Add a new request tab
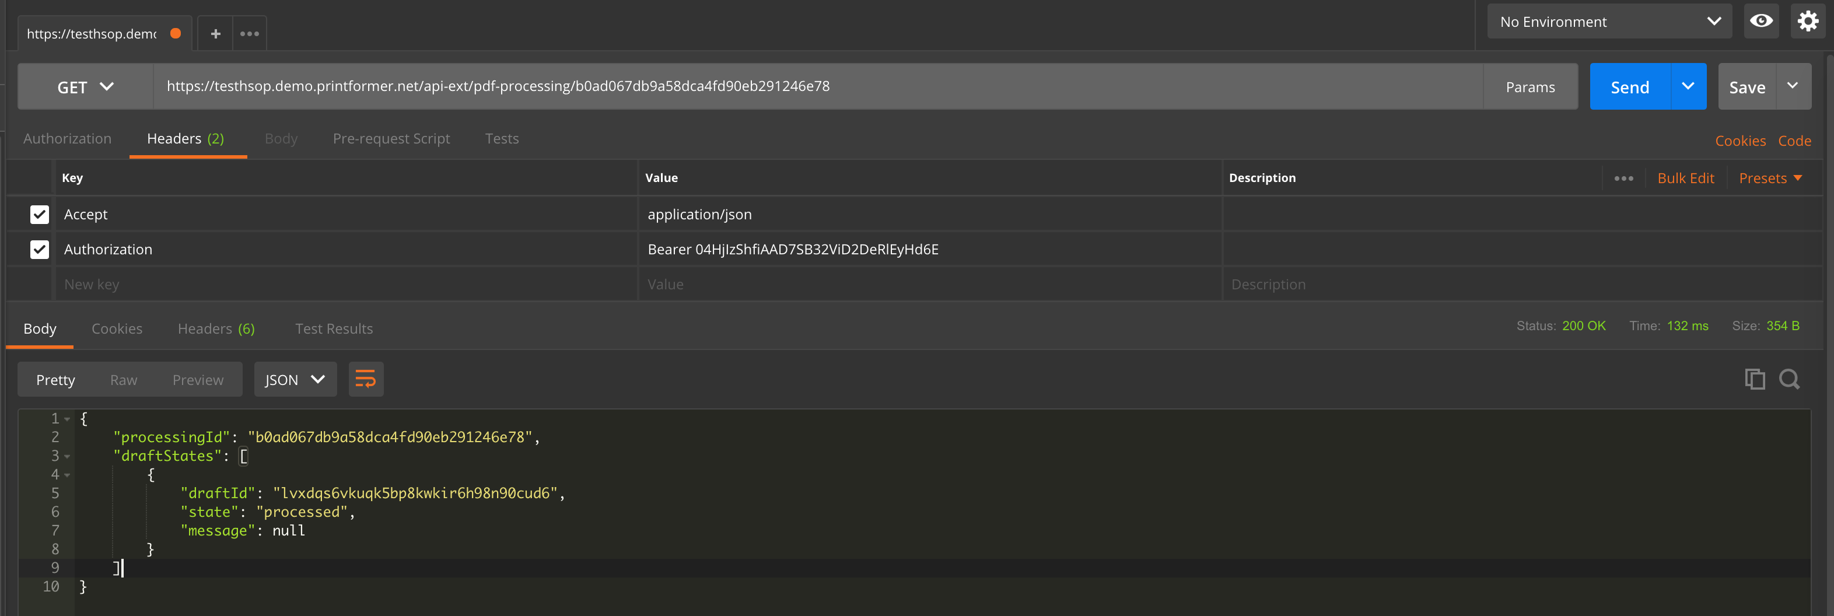The image size is (1834, 616). pyautogui.click(x=215, y=33)
